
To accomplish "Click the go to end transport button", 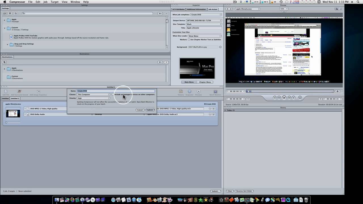I will [294, 98].
